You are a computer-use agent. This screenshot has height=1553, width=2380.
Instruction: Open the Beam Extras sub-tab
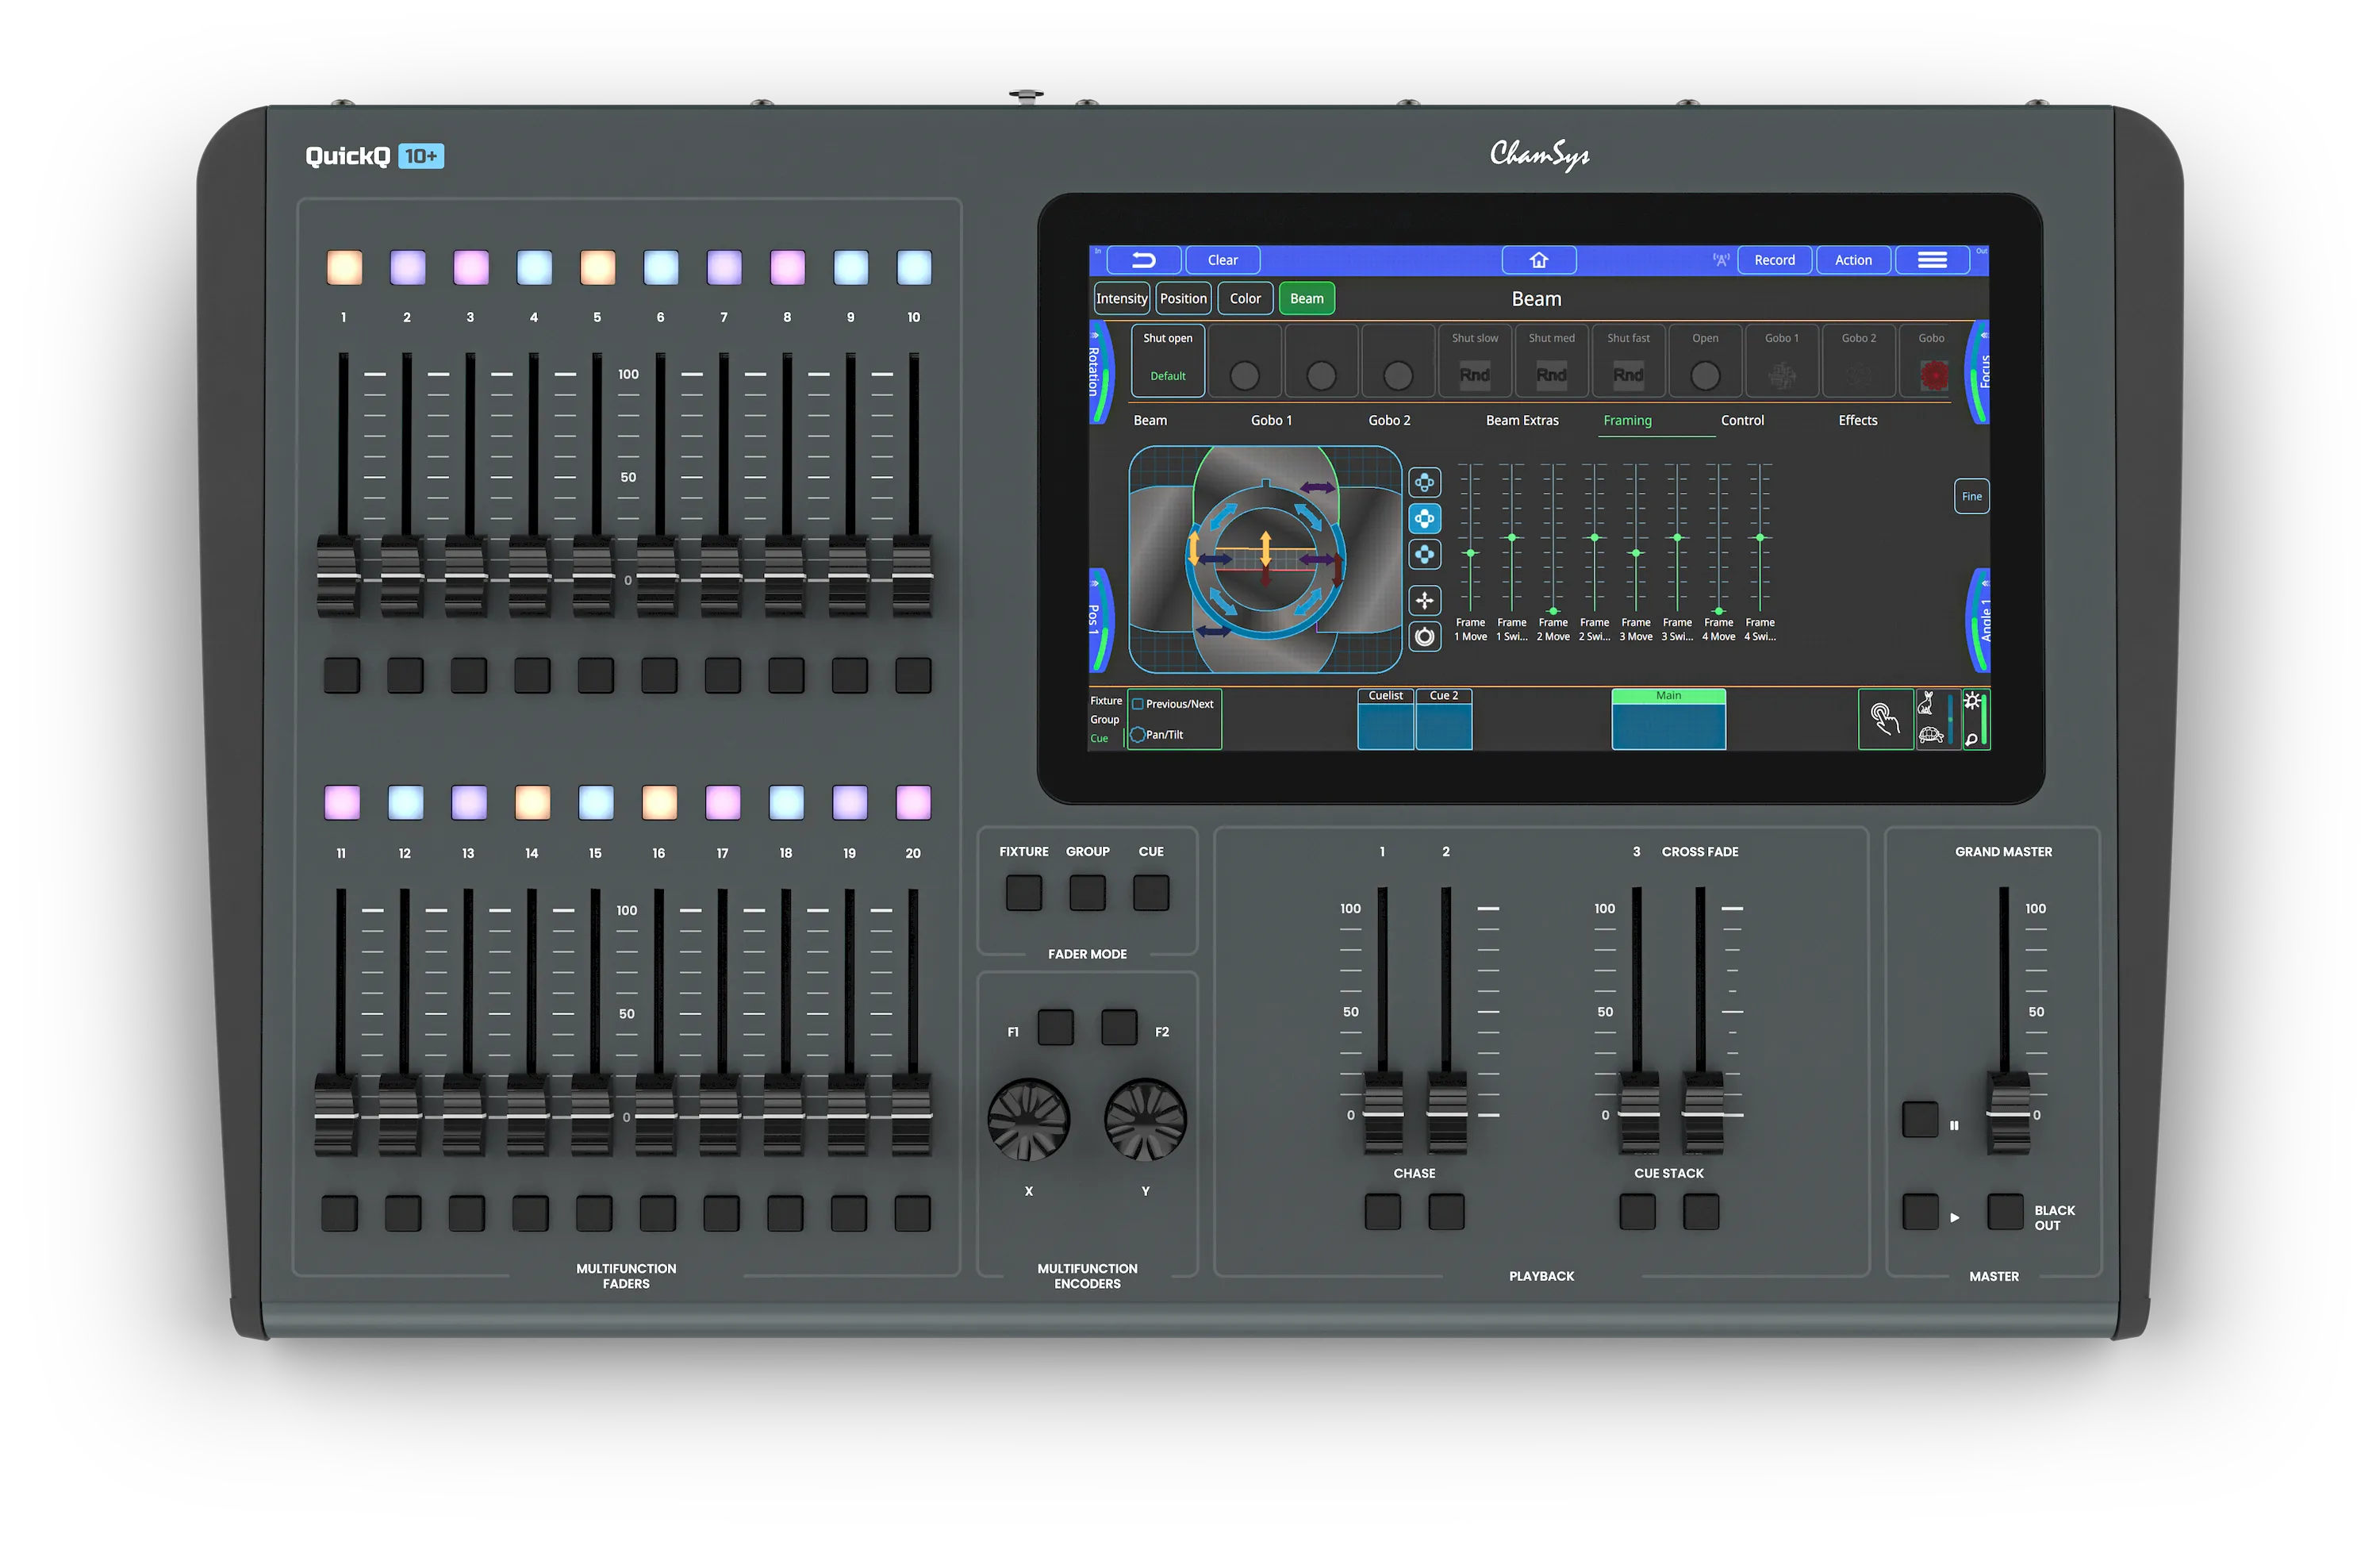(1522, 421)
